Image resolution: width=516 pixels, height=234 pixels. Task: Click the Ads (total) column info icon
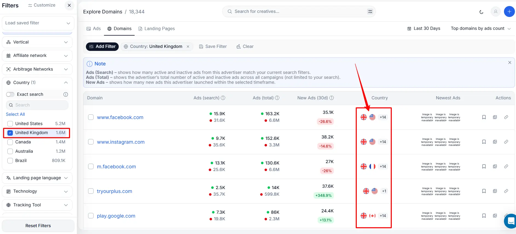(277, 98)
